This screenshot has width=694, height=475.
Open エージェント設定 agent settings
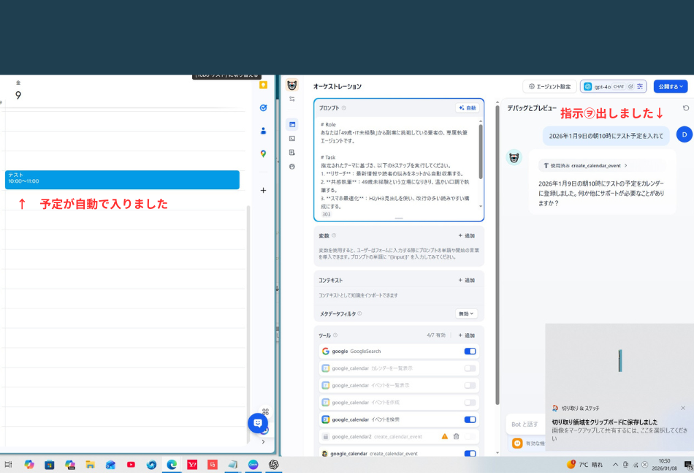549,86
